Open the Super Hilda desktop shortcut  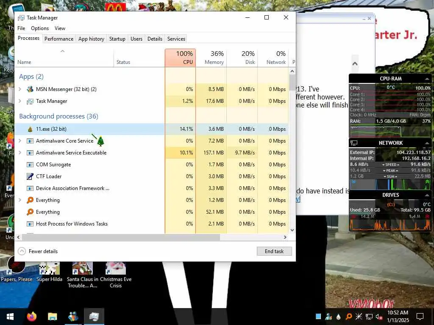(x=49, y=273)
